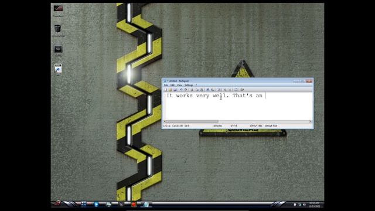
Task: Click the horizontal scrollbar left arrow in Notepad2
Action: (x=164, y=122)
